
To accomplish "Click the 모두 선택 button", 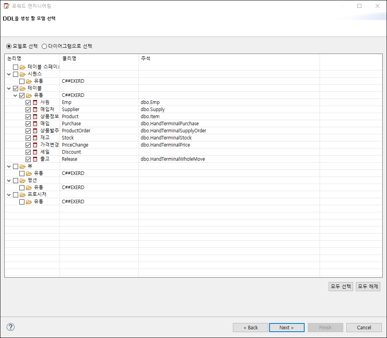I will 340,286.
